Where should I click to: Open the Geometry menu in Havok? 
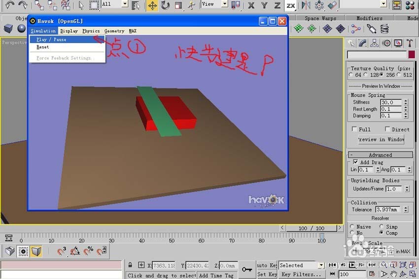(114, 31)
